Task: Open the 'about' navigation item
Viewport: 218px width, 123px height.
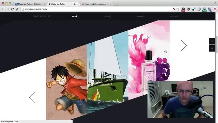Action: pyautogui.click(x=108, y=16)
